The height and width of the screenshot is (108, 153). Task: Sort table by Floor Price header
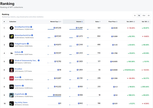pos(112,22)
